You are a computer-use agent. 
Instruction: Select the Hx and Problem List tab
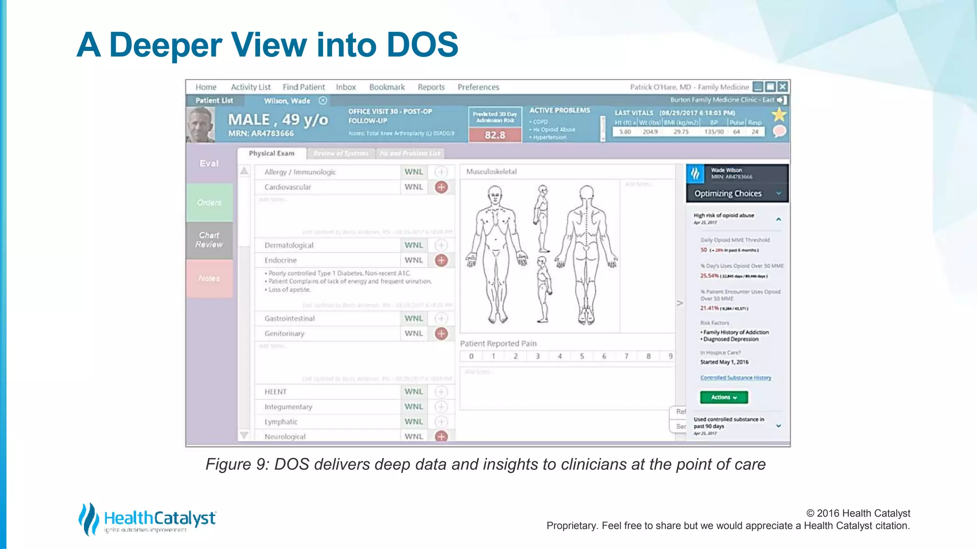pos(410,153)
